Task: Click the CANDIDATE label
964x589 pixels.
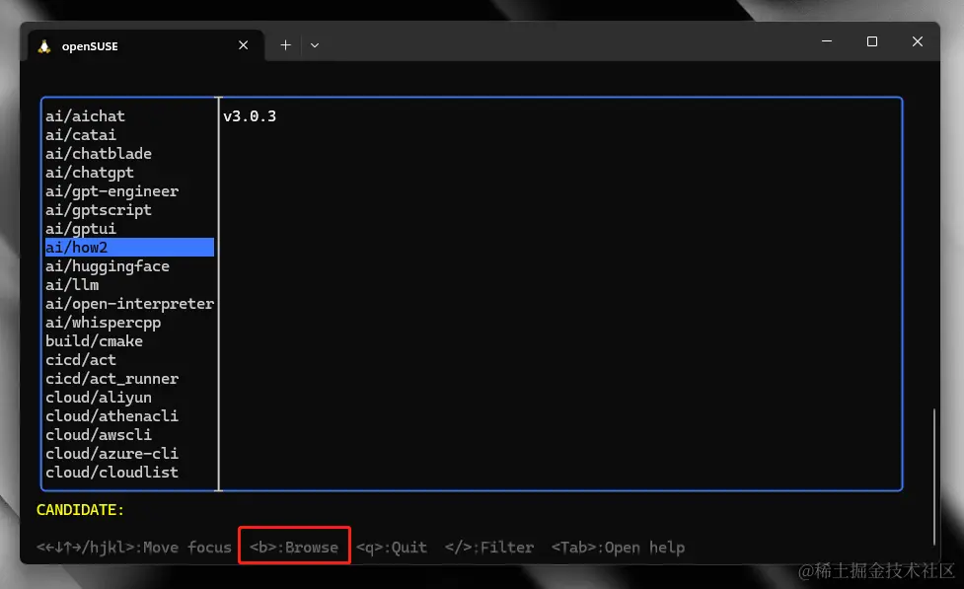Action: pos(79,510)
